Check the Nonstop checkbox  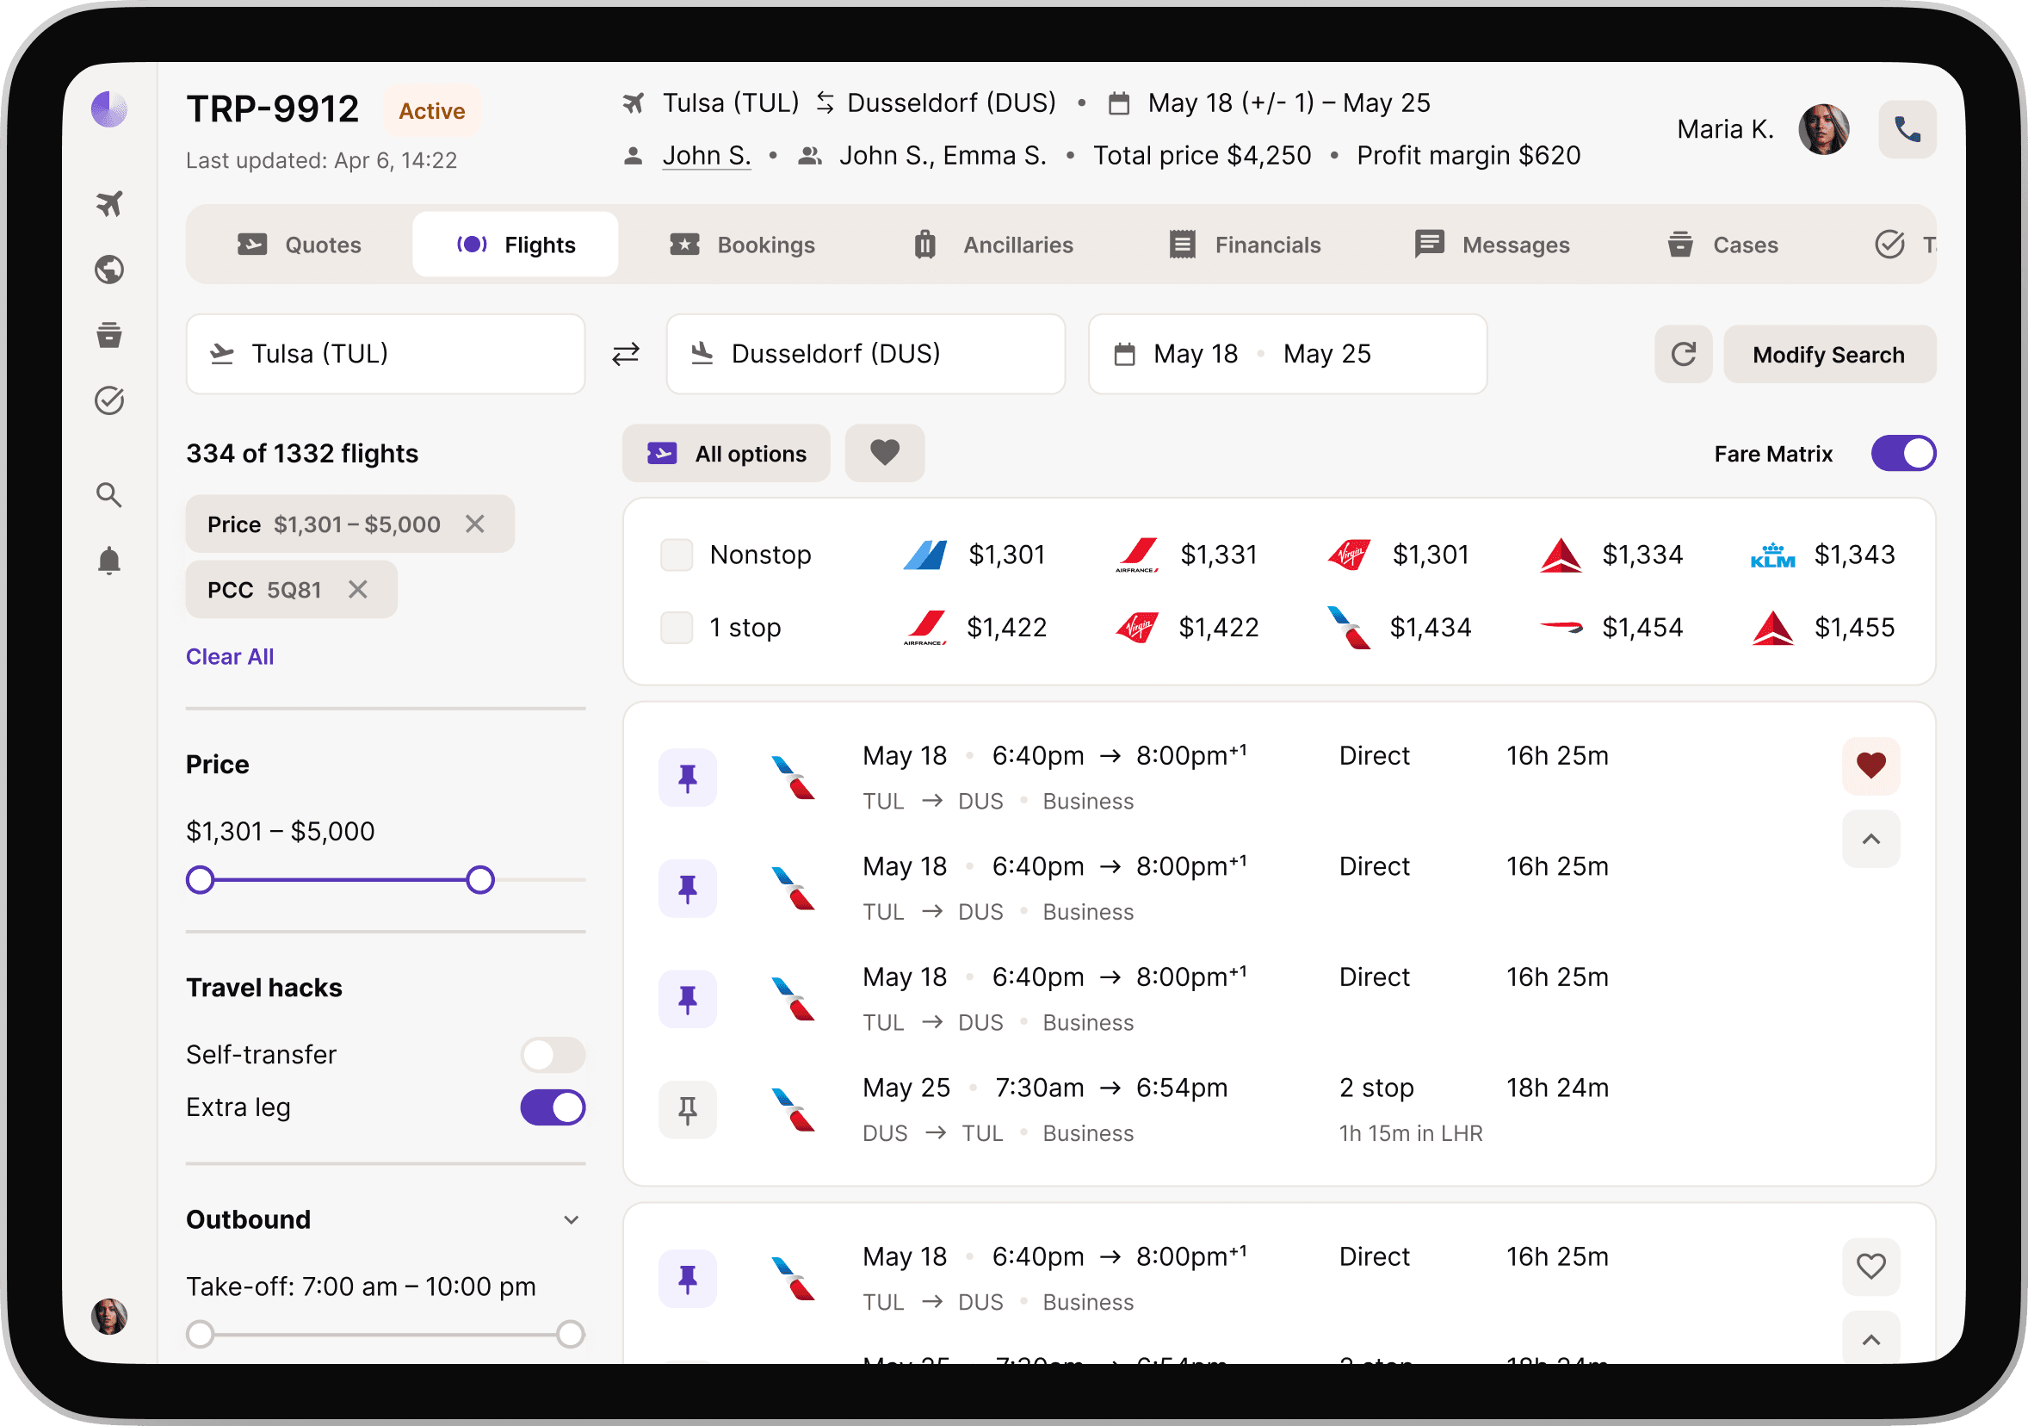(x=677, y=555)
